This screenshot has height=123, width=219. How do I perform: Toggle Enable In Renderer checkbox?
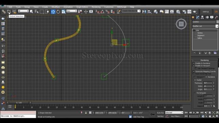(194, 63)
